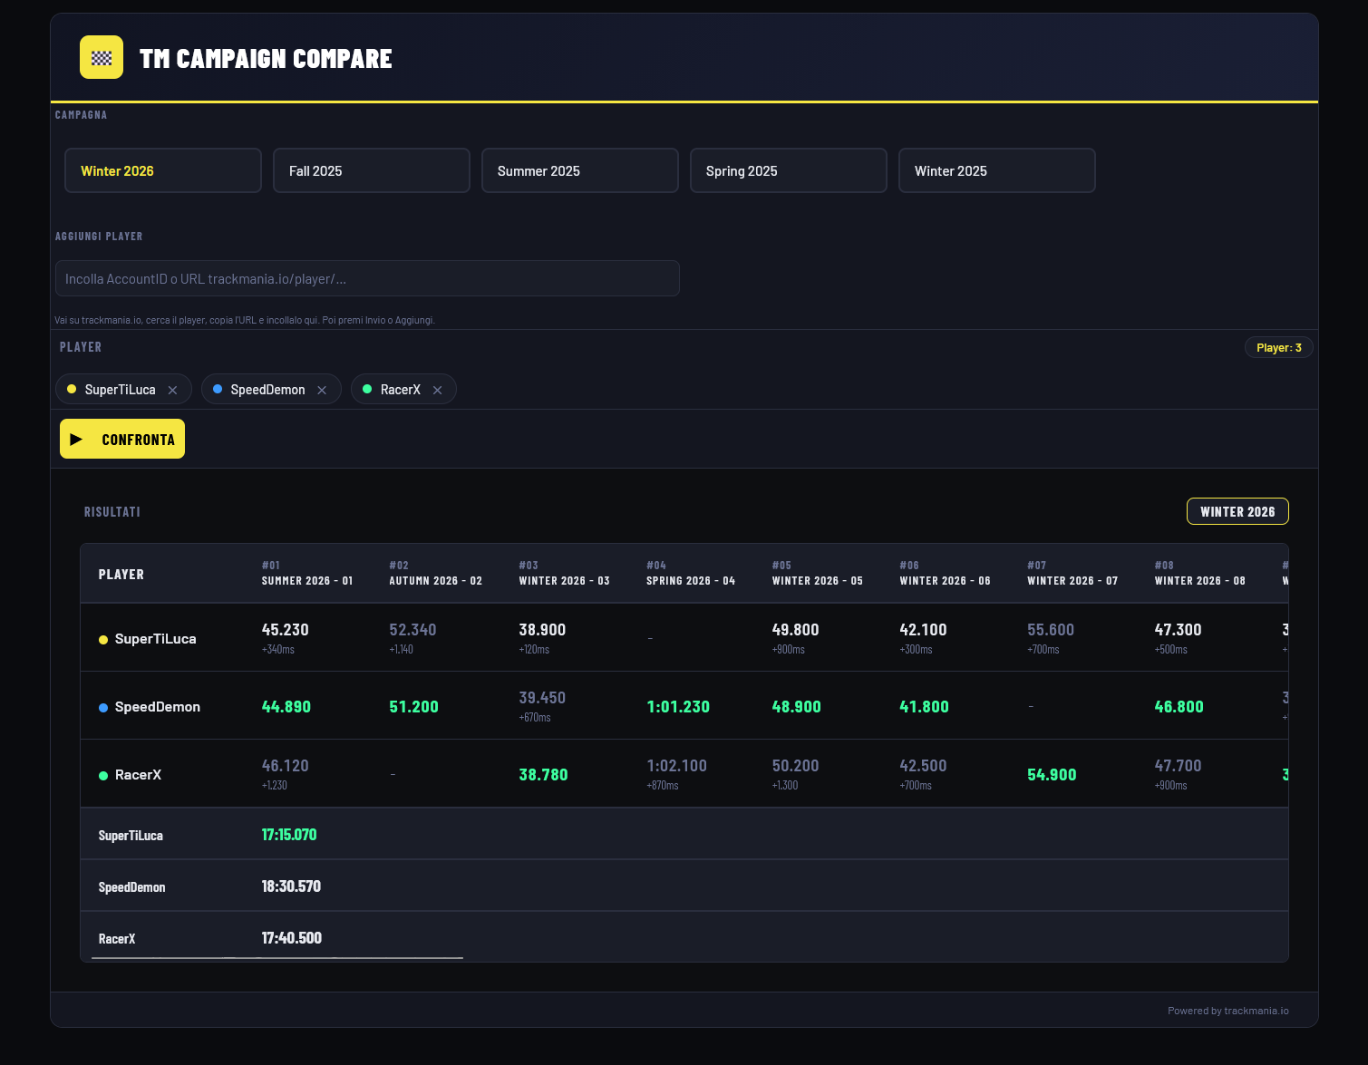Click the checkered flag logo icon
The width and height of the screenshot is (1368, 1065).
[102, 57]
